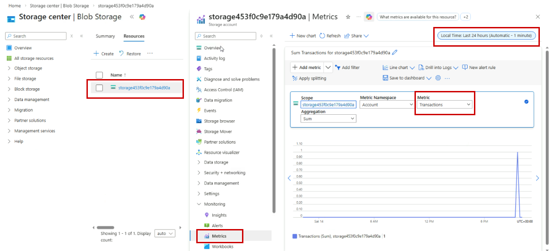549x251 pixels.
Task: Click the Copilot icon in Metrics header
Action: 369,17
